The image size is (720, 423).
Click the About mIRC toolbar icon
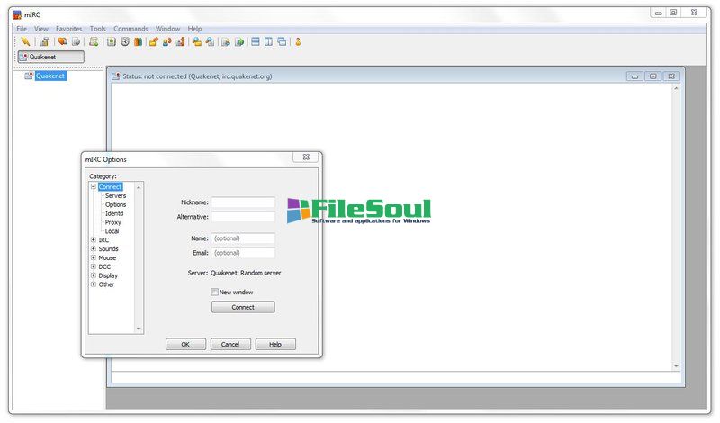tap(298, 41)
